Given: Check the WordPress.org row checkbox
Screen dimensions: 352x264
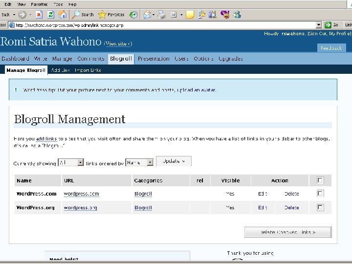Looking at the screenshot, I should [320, 207].
